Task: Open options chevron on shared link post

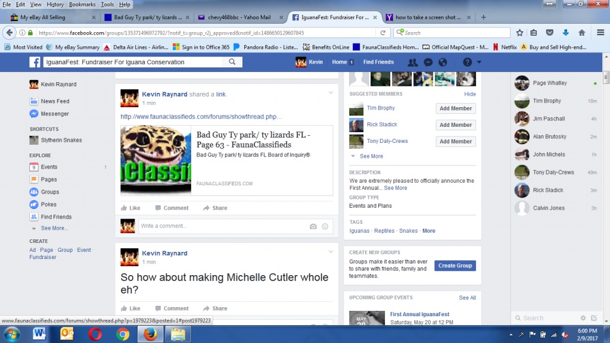Action: pyautogui.click(x=331, y=93)
